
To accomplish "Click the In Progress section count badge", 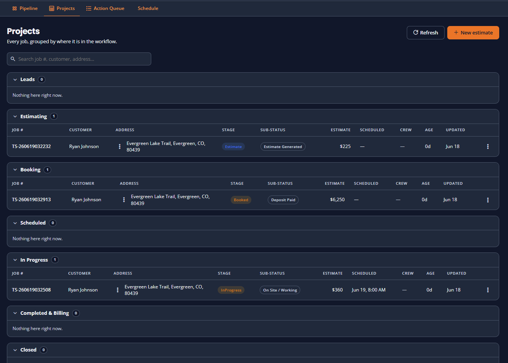I will tap(55, 260).
